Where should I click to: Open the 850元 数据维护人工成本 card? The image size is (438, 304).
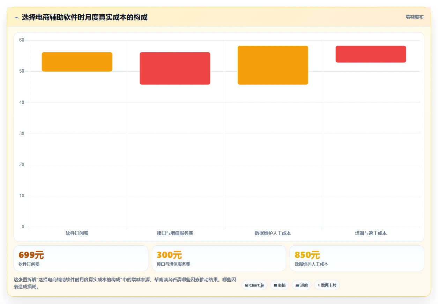coord(357,258)
